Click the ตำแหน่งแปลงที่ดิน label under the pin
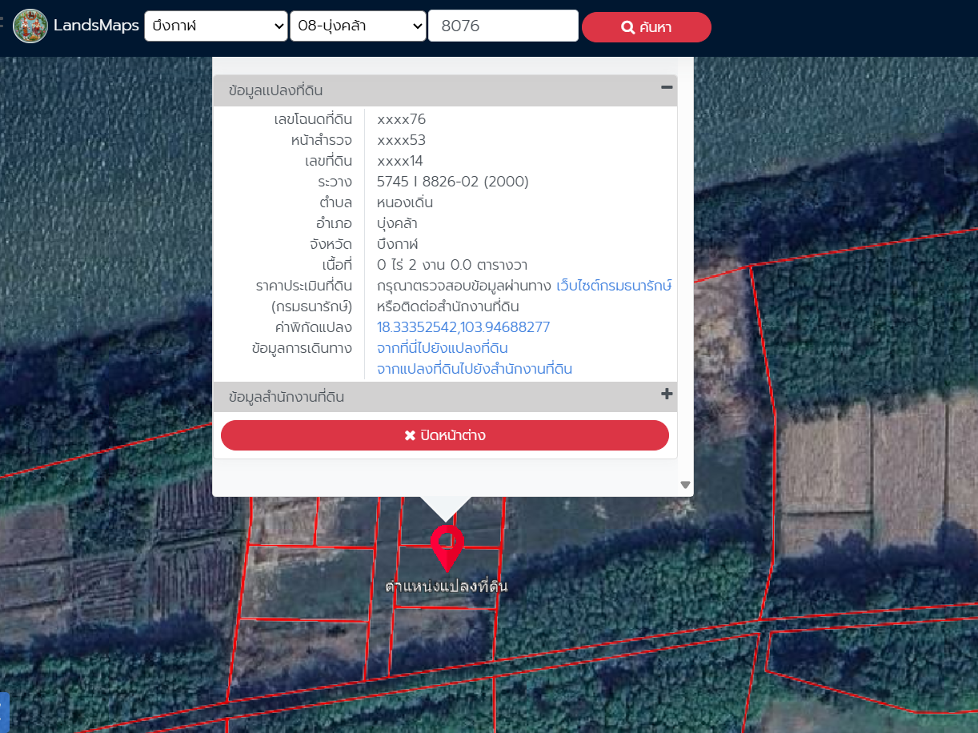 tap(446, 587)
